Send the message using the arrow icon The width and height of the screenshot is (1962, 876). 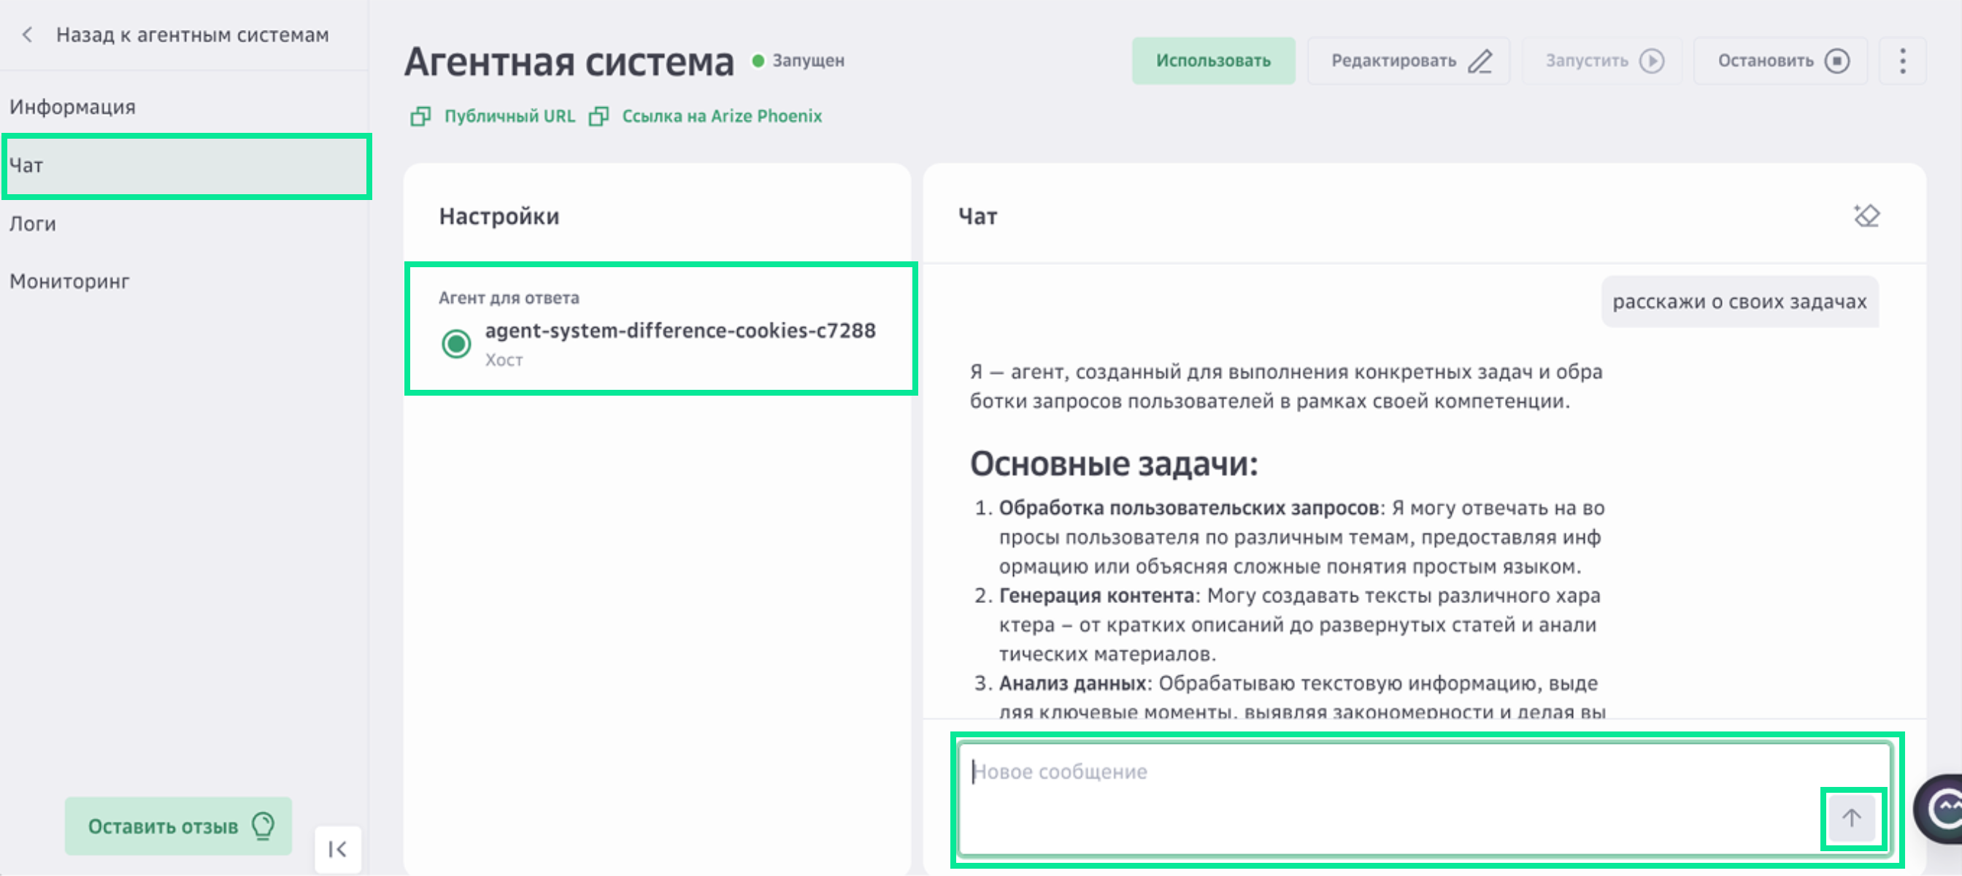[1852, 817]
